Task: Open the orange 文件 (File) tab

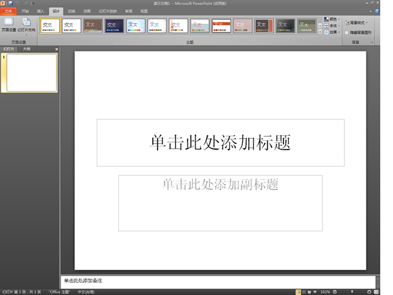Action: pyautogui.click(x=8, y=11)
